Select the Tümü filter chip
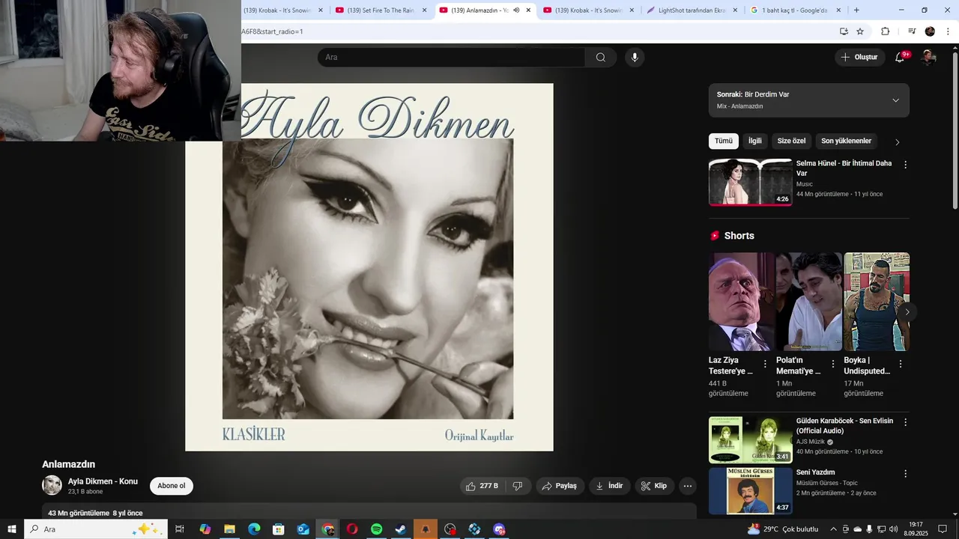This screenshot has height=539, width=959. click(x=724, y=141)
